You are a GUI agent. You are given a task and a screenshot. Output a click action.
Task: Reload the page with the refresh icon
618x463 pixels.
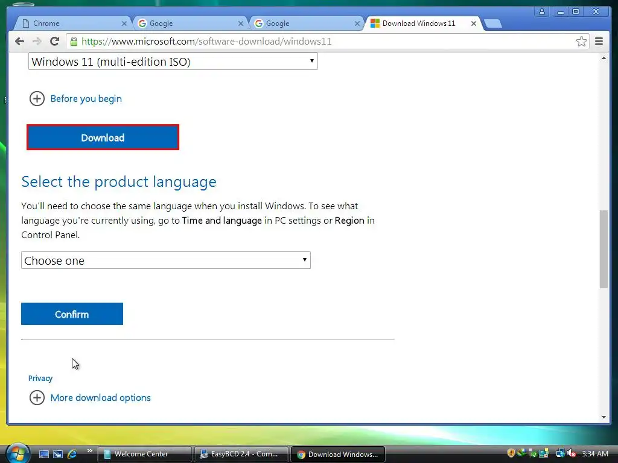coord(55,41)
